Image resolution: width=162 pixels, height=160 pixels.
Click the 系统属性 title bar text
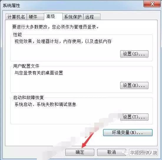coord(11,6)
